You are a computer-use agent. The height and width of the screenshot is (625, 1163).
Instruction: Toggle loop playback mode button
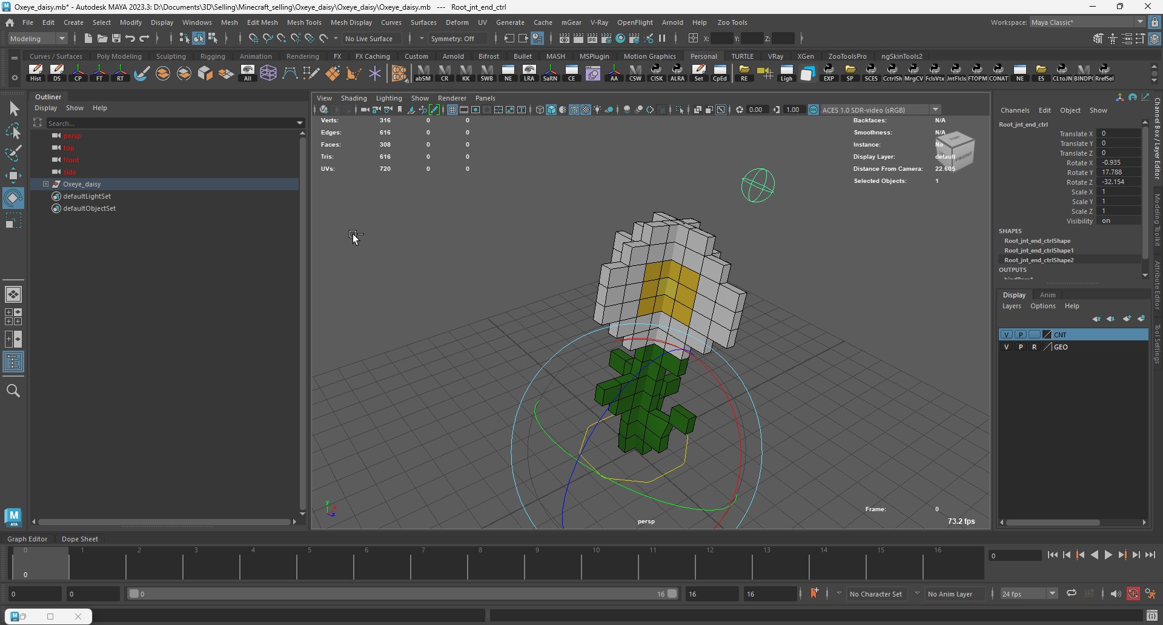[1071, 594]
